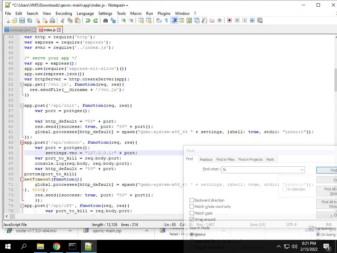337x253 pixels.
Task: Click the binoculars Find toolbar icon
Action: (105, 21)
